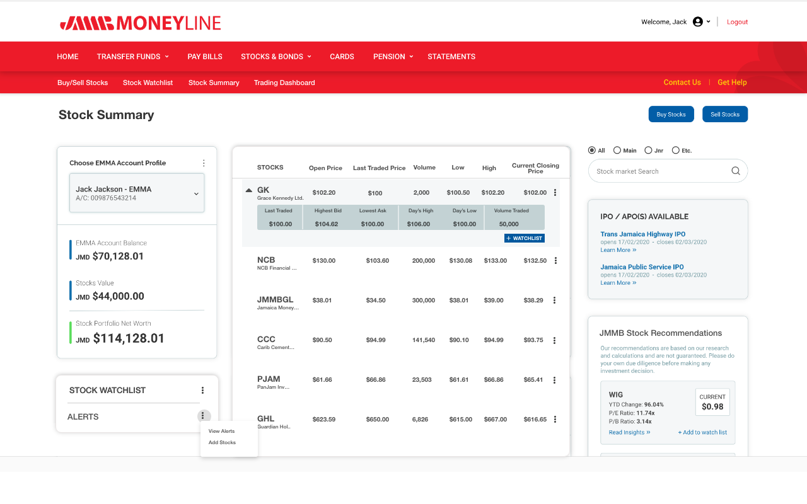Switch to the Trading Dashboard tab
This screenshot has width=807, height=504.
pyautogui.click(x=284, y=83)
